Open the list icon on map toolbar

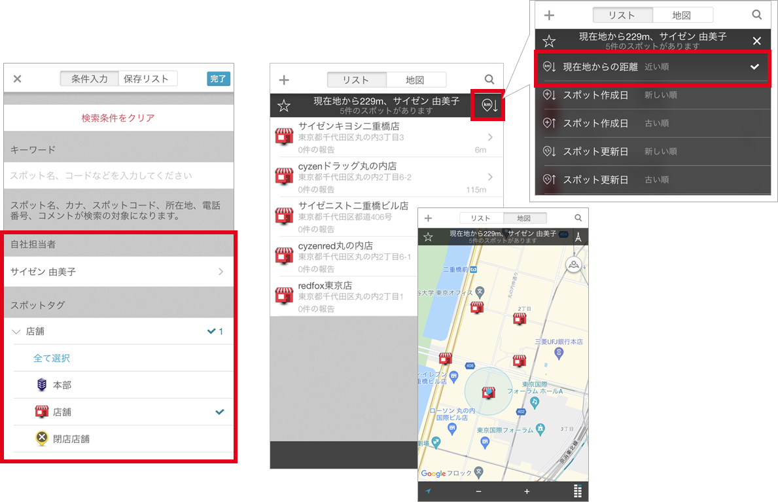(x=578, y=491)
